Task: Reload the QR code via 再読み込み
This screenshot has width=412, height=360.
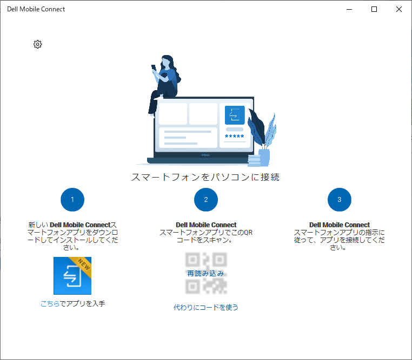Action: pyautogui.click(x=206, y=274)
